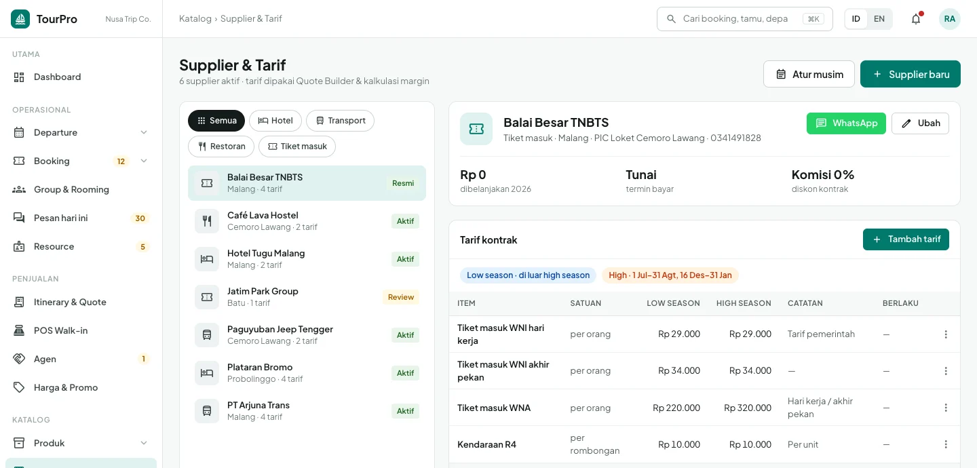The image size is (977, 468).
Task: Click the Departure calendar icon
Action: (x=19, y=133)
